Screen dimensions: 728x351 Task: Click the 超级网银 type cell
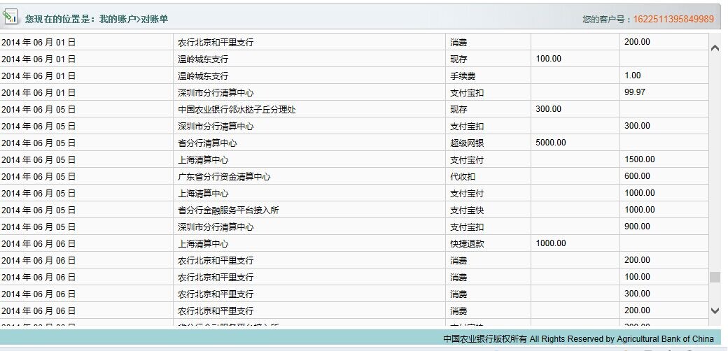coord(467,143)
